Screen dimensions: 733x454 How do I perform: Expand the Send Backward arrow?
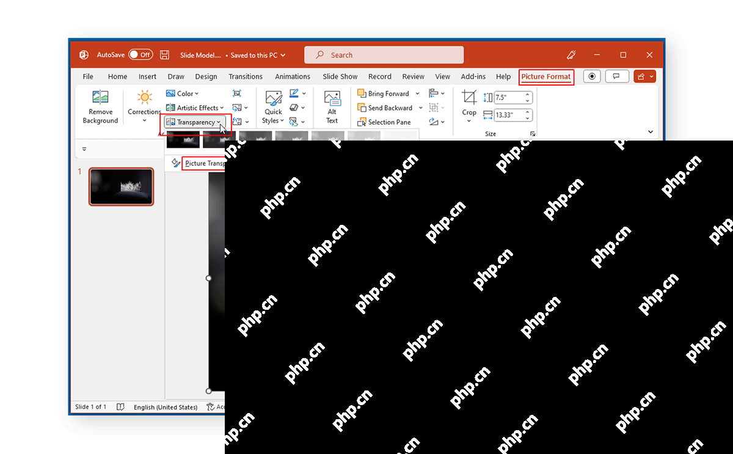pos(420,108)
